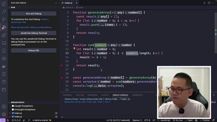The image size is (217, 122).
Task: Disable the index.js line 19 breakpoint checkbox
Action: tap(13, 117)
